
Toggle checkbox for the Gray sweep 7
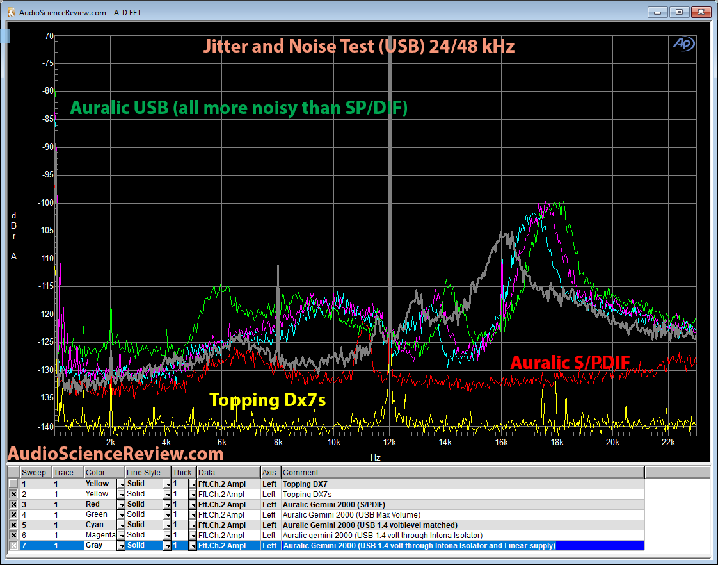(13, 545)
